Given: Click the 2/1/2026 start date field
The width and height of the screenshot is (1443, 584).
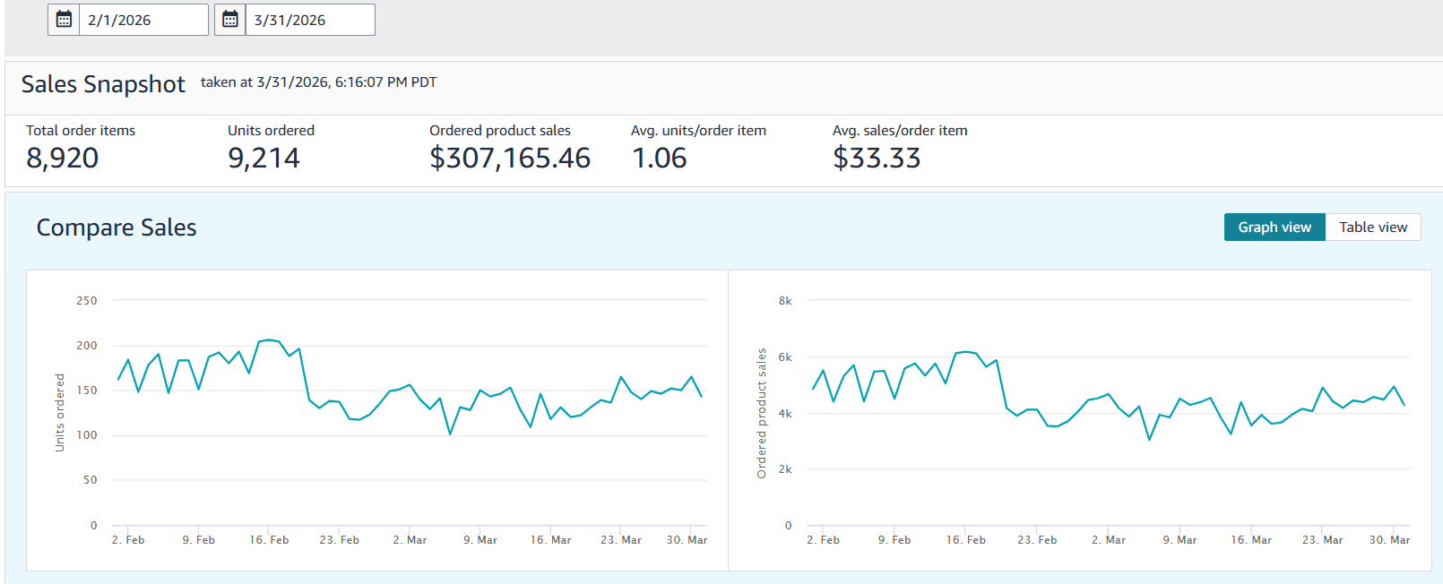Looking at the screenshot, I should pos(143,20).
